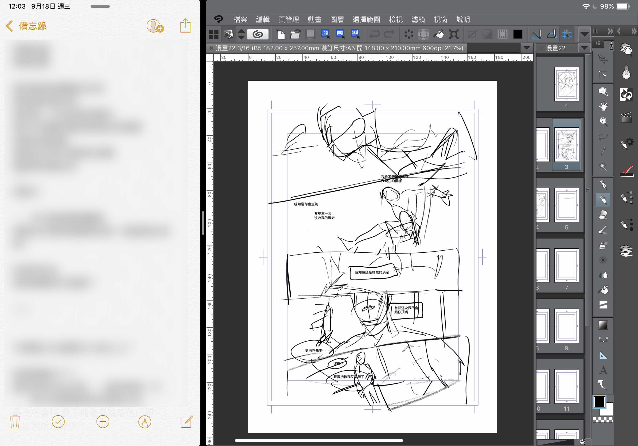Select the black foreground color swatch
This screenshot has width=638, height=446.
click(599, 402)
